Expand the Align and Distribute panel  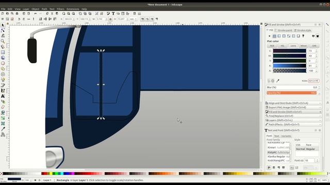(x=293, y=103)
